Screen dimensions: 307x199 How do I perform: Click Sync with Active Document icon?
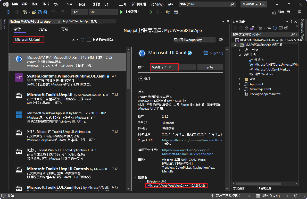(269, 28)
